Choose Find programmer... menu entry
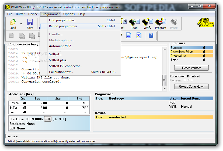This screenshot has height=151, width=223. [81, 20]
